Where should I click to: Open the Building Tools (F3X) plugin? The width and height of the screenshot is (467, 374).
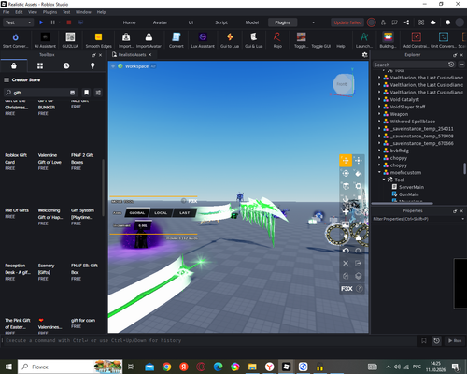[x=388, y=40]
